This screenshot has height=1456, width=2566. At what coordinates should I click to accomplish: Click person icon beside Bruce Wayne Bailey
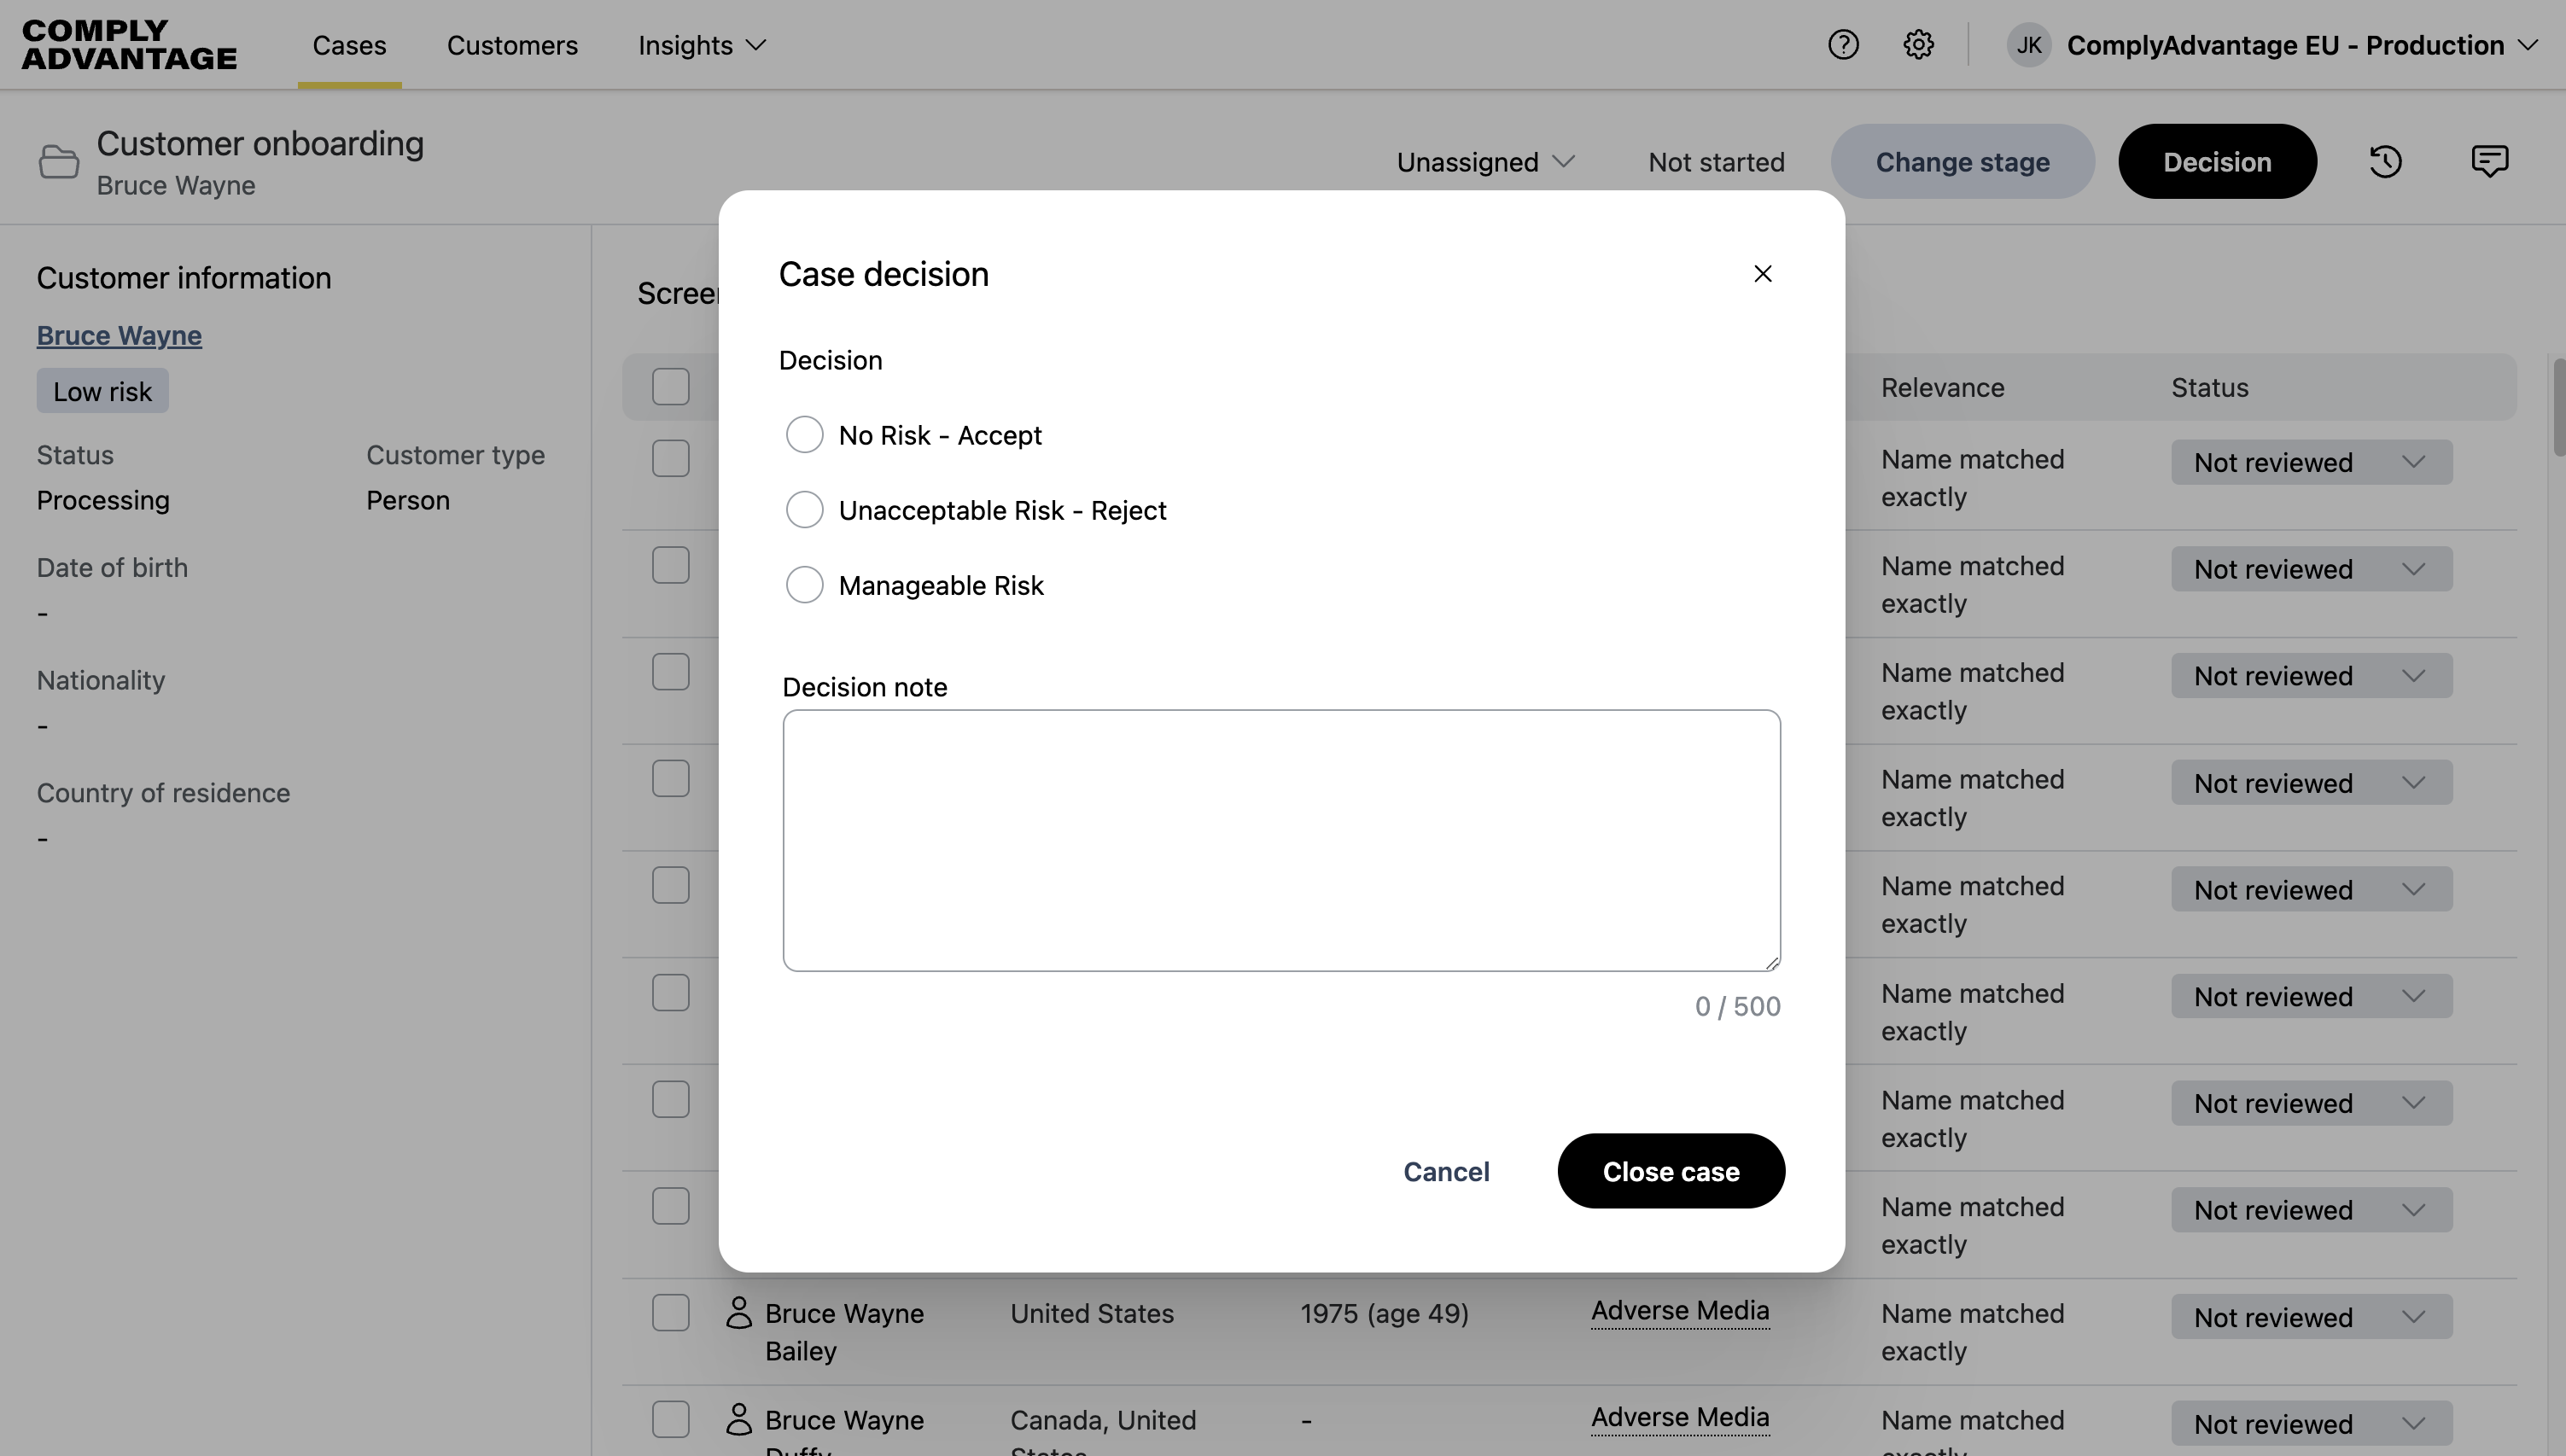point(738,1313)
